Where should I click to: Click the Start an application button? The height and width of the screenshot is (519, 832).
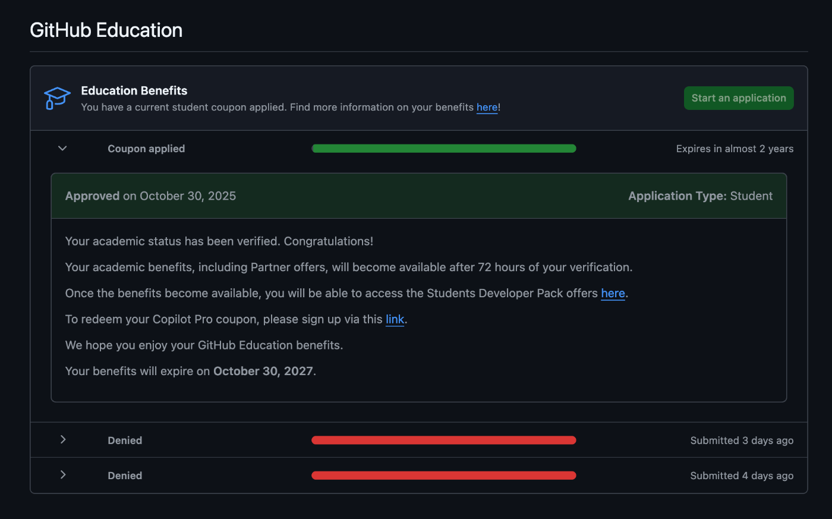point(738,98)
